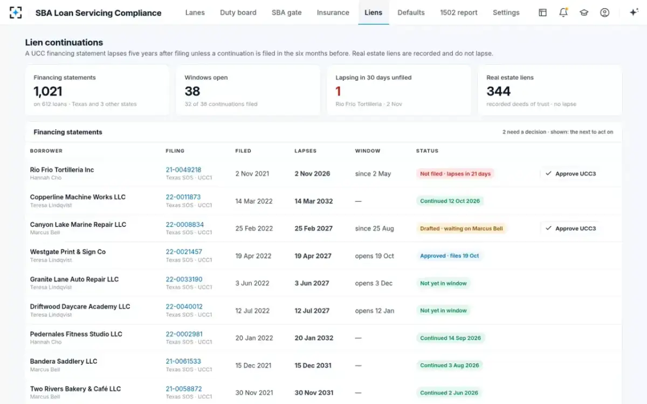Image resolution: width=647 pixels, height=404 pixels.
Task: Select borrower Two Rivers Bakery & Café LLC
Action: [75, 389]
